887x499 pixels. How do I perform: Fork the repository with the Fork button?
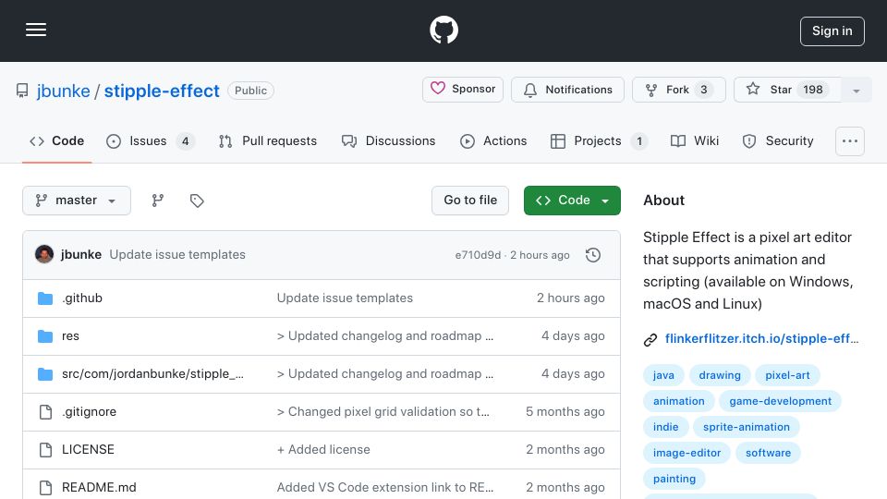pos(679,90)
